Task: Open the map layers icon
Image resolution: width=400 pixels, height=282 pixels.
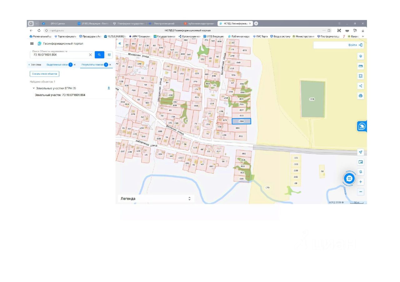Action: 361,56
